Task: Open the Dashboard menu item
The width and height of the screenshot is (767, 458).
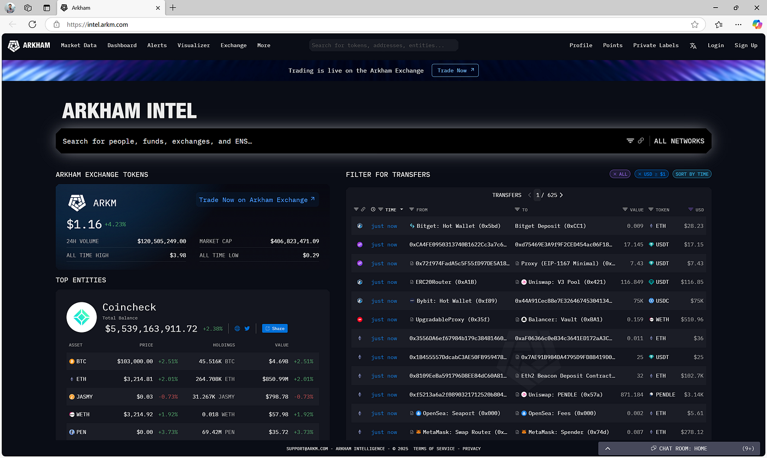Action: click(x=122, y=45)
